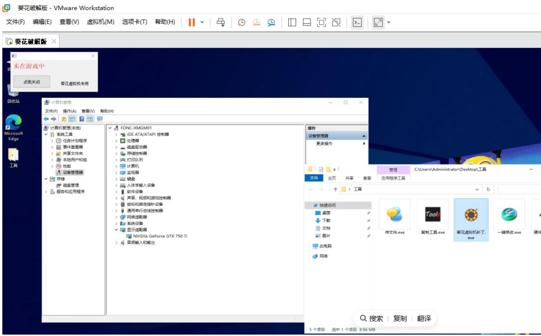Open the console view terminal icon

pos(357,22)
